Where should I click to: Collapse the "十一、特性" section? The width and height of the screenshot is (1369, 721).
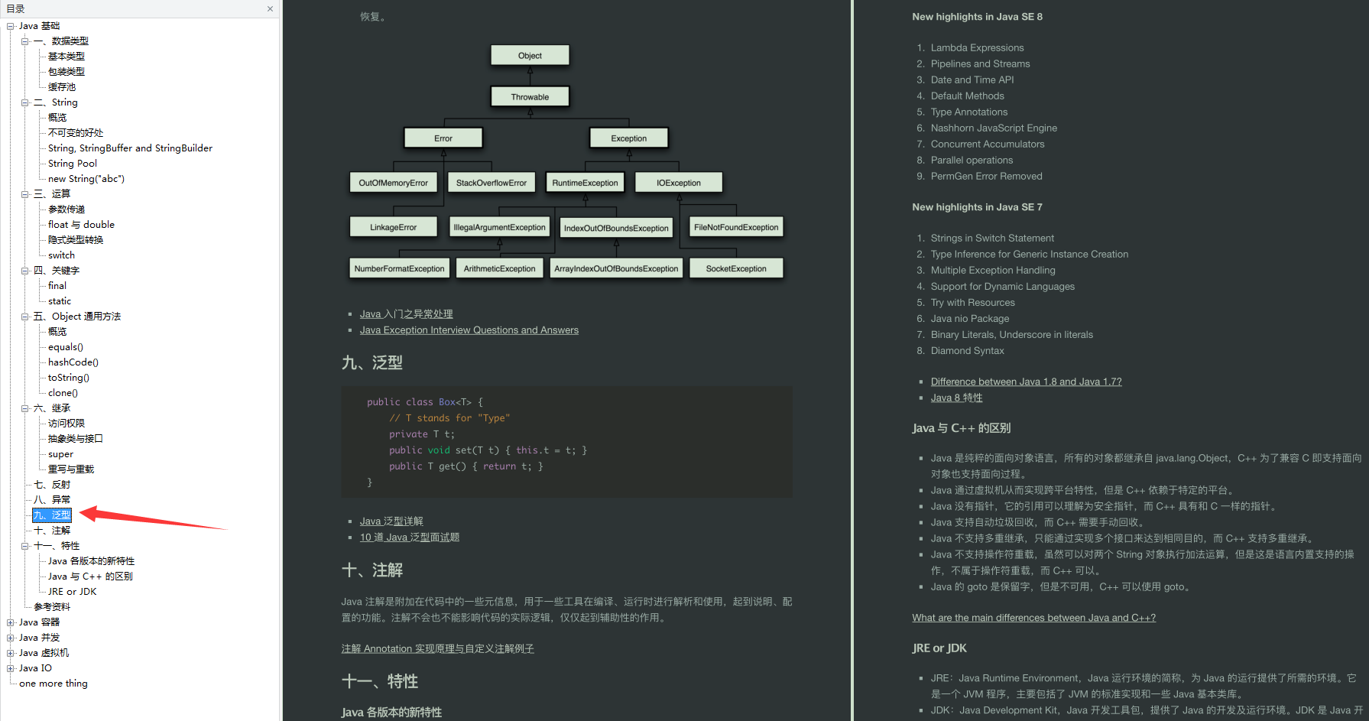[x=24, y=545]
